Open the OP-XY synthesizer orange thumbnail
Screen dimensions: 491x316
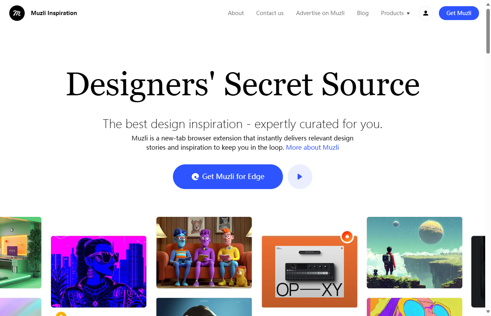pyautogui.click(x=310, y=272)
